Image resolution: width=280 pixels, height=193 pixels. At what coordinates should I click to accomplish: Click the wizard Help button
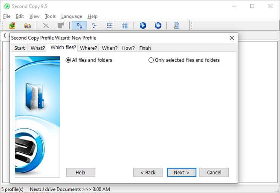pyautogui.click(x=81, y=173)
